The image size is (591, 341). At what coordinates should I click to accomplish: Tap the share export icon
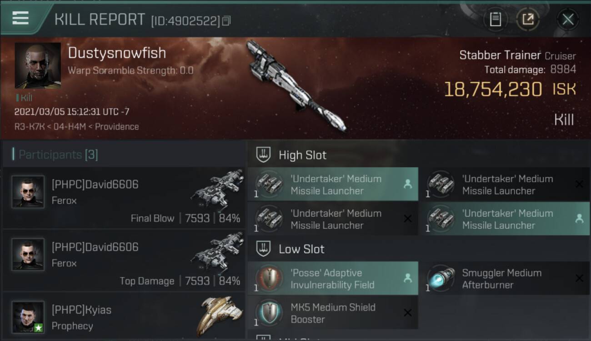(x=528, y=20)
